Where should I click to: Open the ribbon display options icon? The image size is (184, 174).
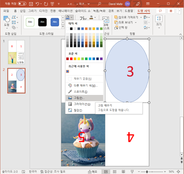pyautogui.click(x=148, y=4)
